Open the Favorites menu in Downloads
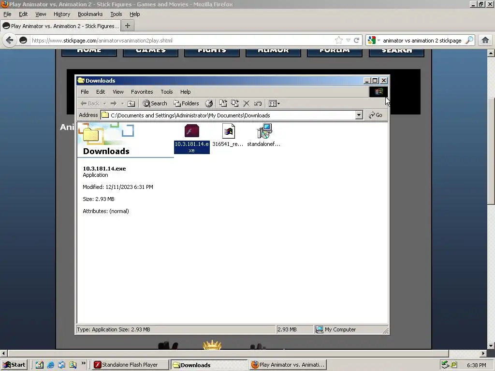Viewport: 495px width, 371px height. 142,92
